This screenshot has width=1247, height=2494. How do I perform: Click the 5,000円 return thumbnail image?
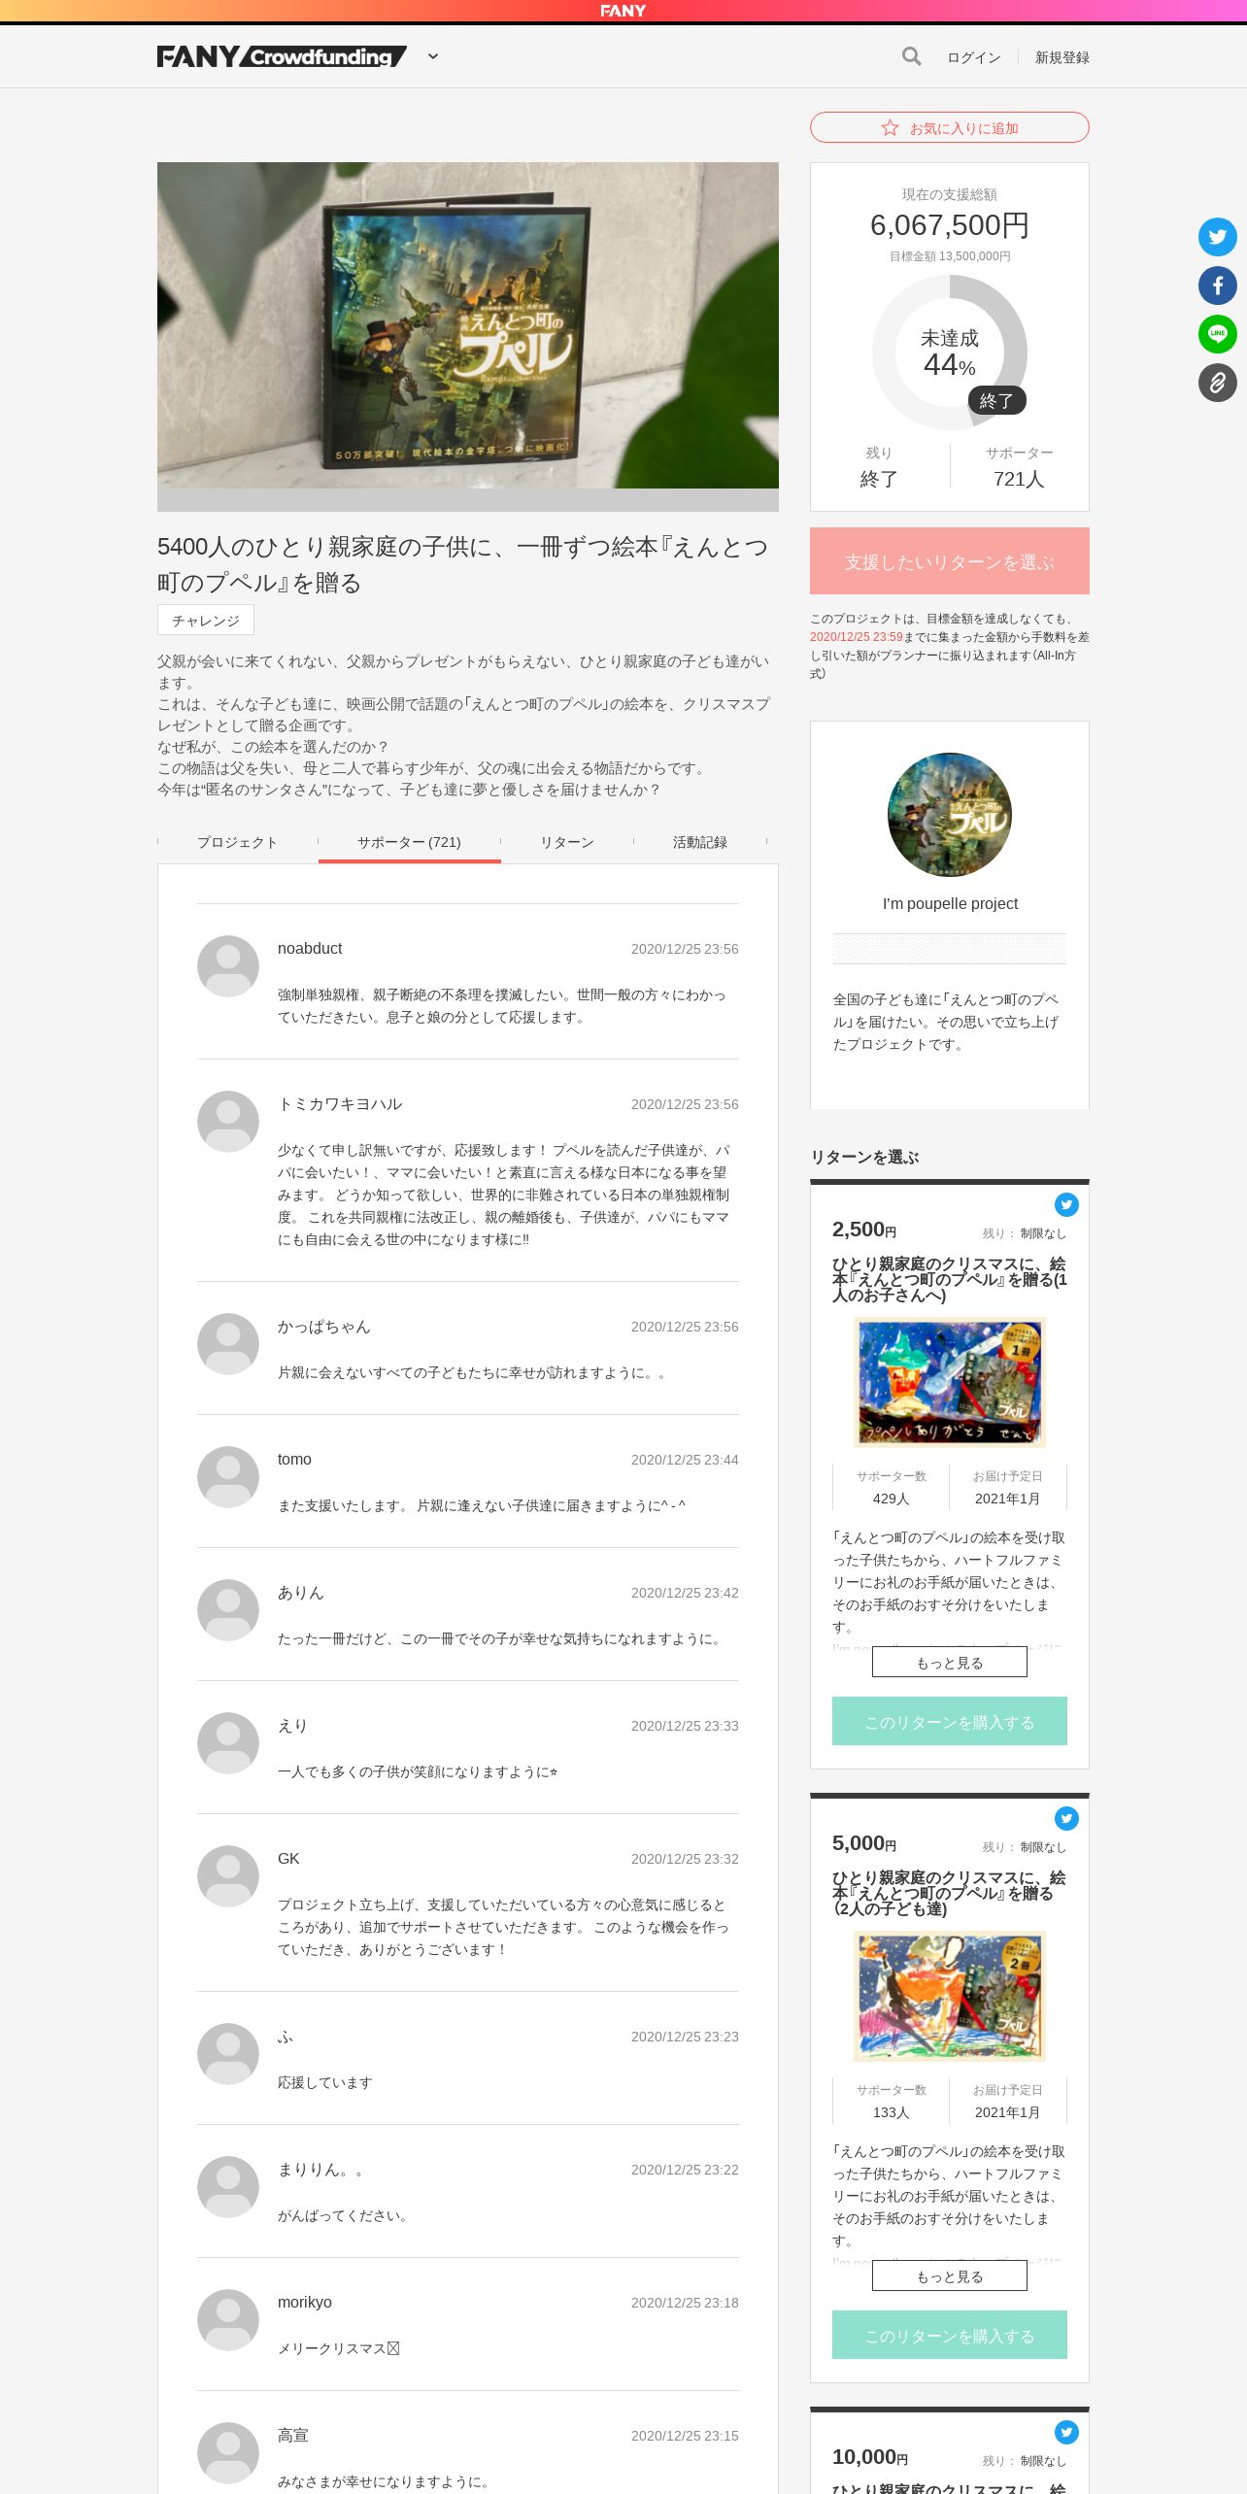[x=950, y=1996]
